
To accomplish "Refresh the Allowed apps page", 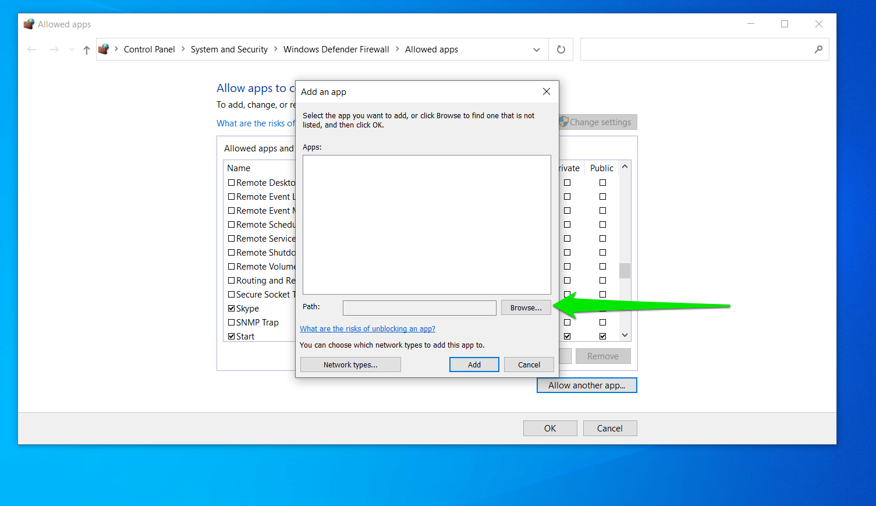I will (x=561, y=49).
